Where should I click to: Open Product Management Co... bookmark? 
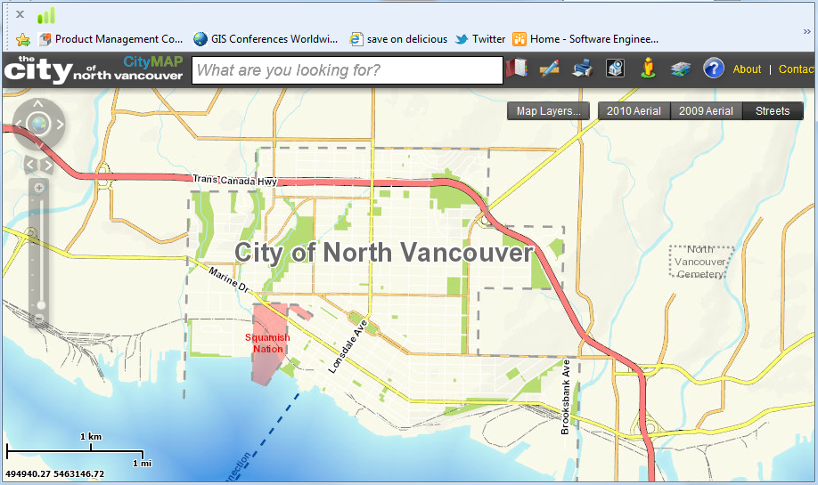click(x=111, y=39)
